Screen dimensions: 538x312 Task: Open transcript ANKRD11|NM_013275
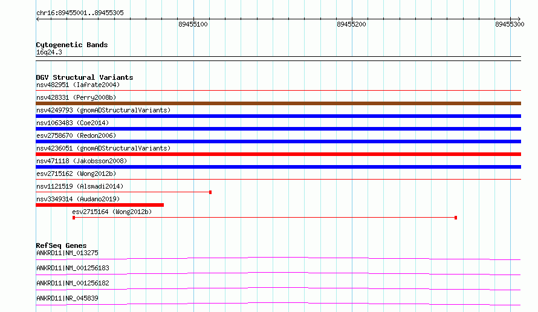point(67,253)
